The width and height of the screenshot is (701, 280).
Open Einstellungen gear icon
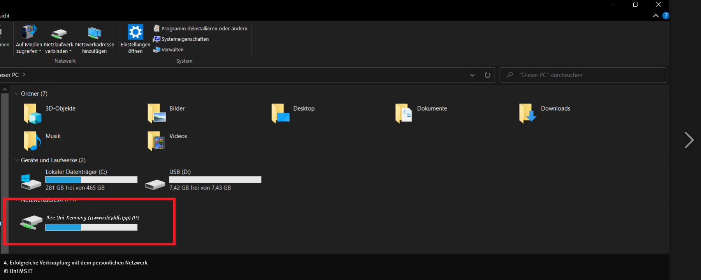click(x=135, y=32)
